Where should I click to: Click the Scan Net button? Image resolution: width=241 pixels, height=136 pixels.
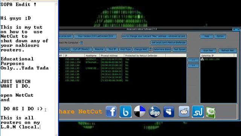208,50
